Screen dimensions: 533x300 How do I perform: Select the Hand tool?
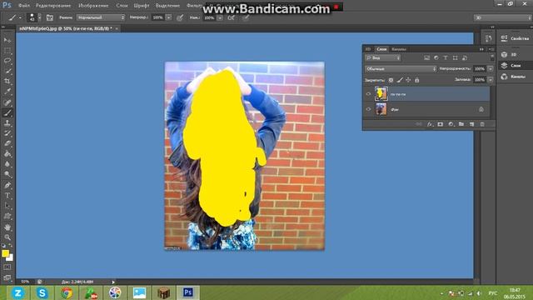(x=7, y=227)
